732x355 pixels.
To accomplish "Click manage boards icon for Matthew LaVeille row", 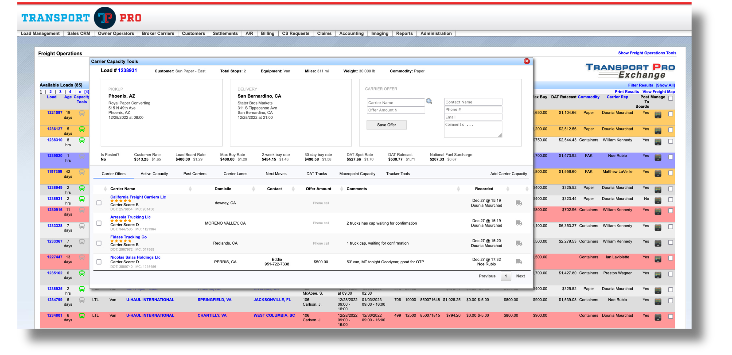I will (x=658, y=173).
